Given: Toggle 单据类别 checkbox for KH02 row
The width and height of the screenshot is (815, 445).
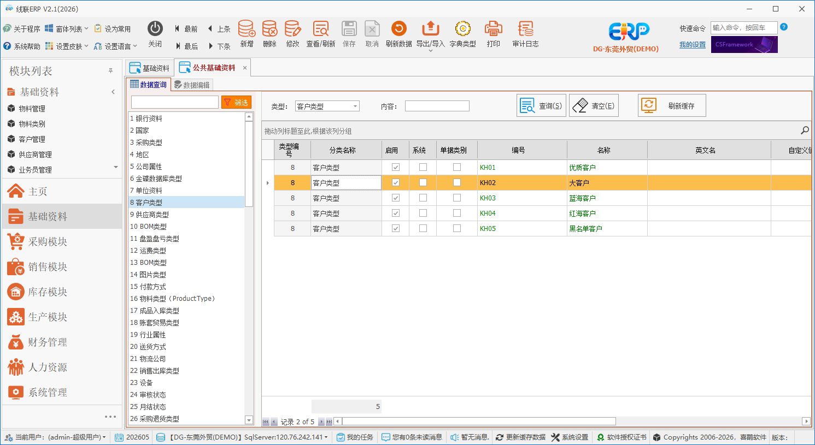Looking at the screenshot, I should 457,182.
